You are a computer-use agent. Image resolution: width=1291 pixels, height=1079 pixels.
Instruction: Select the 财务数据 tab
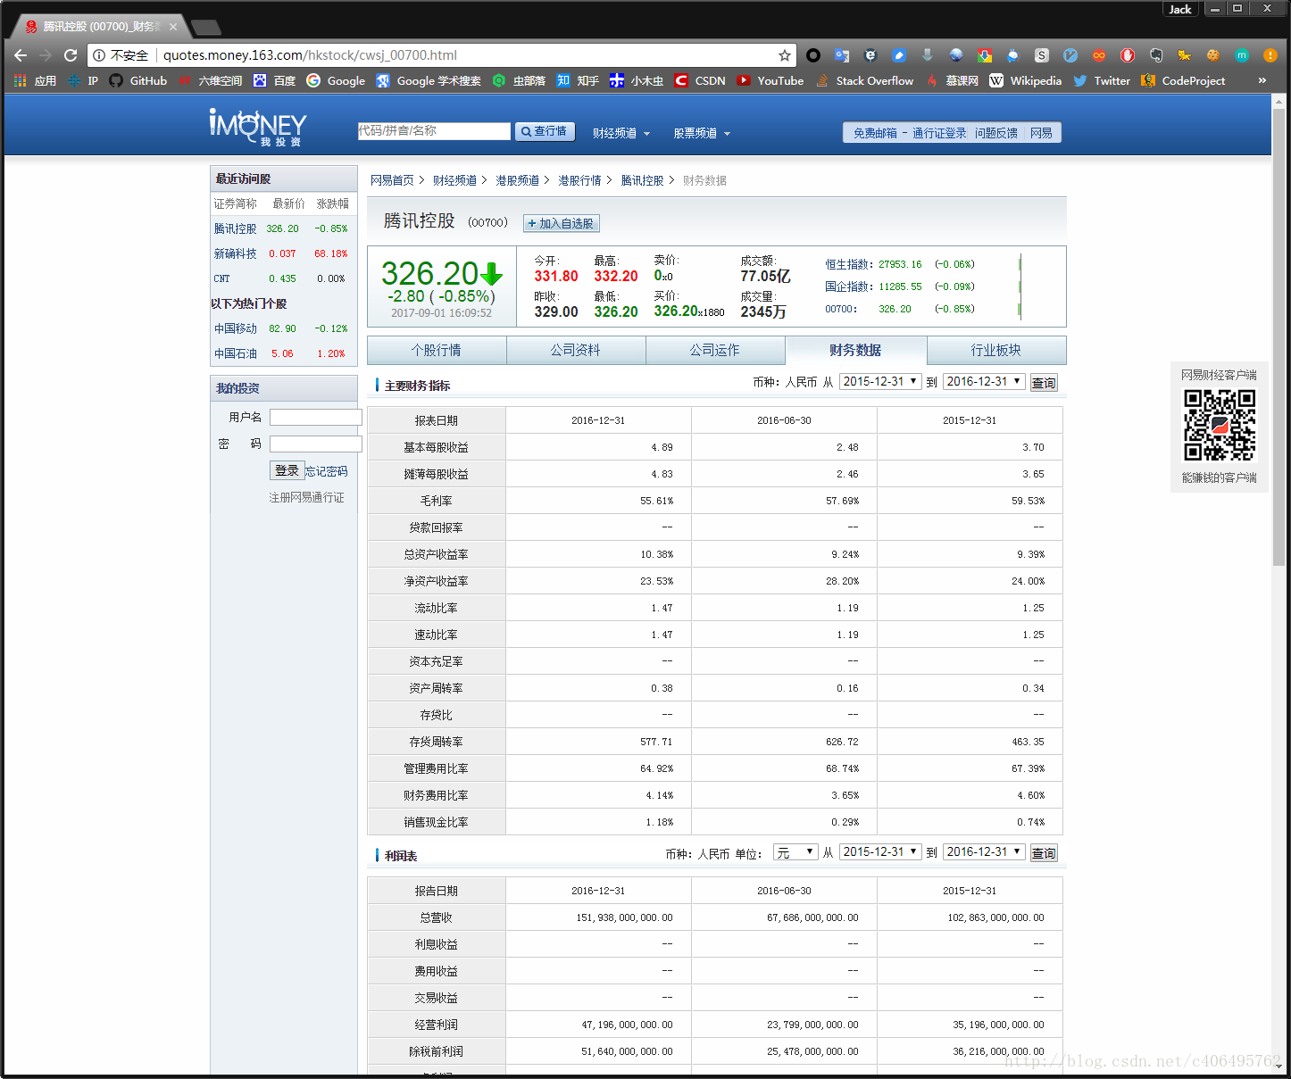point(855,350)
